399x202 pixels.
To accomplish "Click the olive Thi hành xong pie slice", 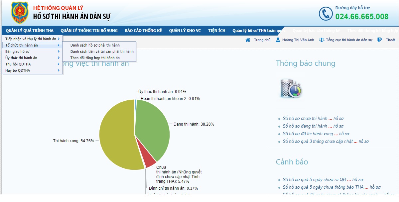I will pyautogui.click(x=116, y=136).
